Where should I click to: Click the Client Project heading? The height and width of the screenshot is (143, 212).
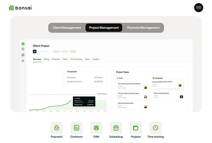coord(41,46)
